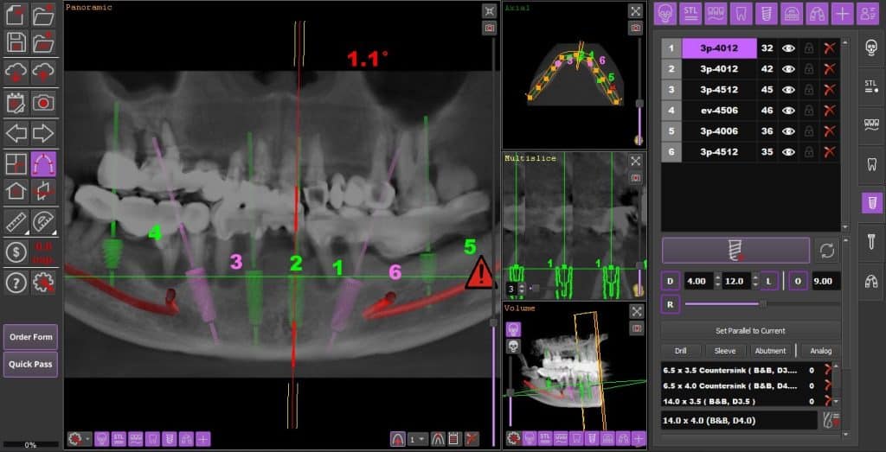Click the panoramic curve arch tool
The width and height of the screenshot is (886, 452).
(43, 163)
